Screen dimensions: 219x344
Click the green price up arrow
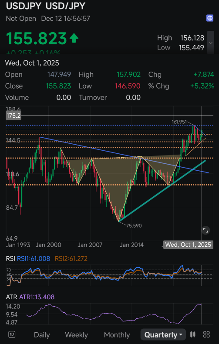click(74, 38)
